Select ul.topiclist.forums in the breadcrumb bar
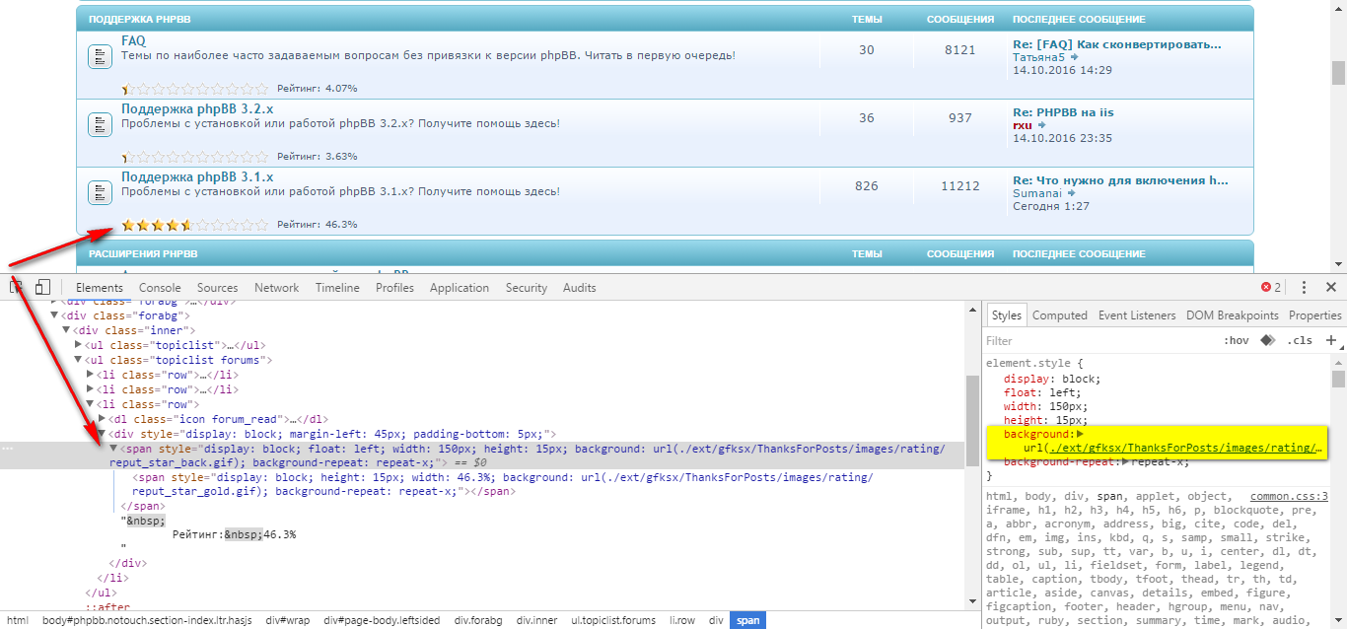 pyautogui.click(x=612, y=620)
